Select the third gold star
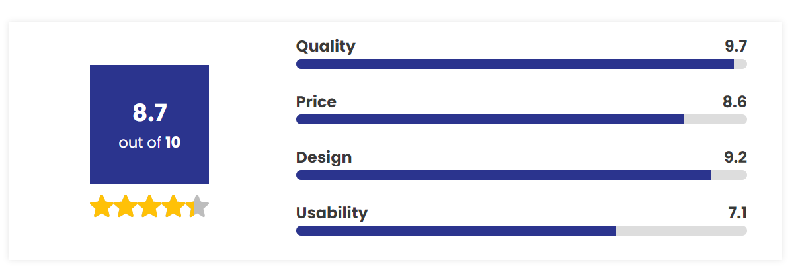The height and width of the screenshot is (270, 798). click(149, 206)
